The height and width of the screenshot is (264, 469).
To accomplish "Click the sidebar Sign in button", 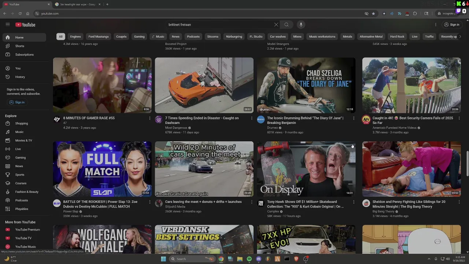I will (x=17, y=102).
